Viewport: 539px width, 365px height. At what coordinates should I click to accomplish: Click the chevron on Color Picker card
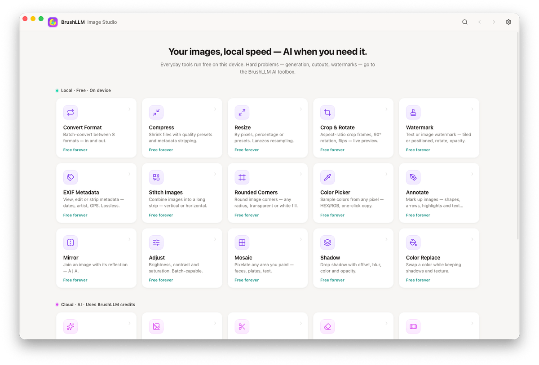pyautogui.click(x=386, y=174)
